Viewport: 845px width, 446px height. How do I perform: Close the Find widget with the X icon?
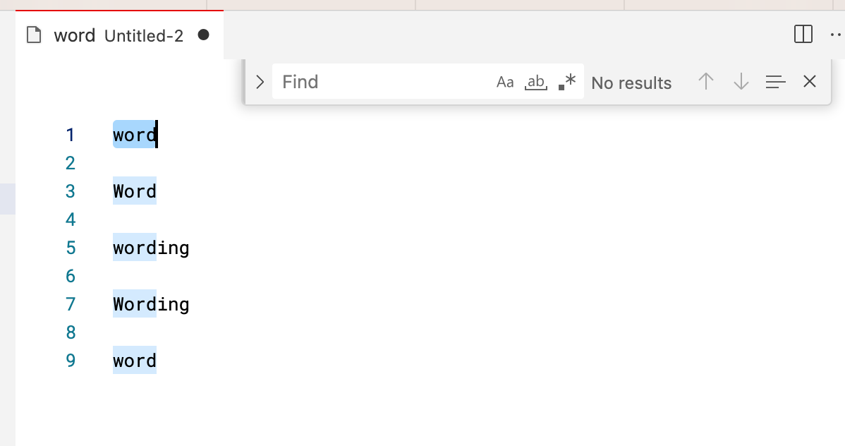[809, 82]
